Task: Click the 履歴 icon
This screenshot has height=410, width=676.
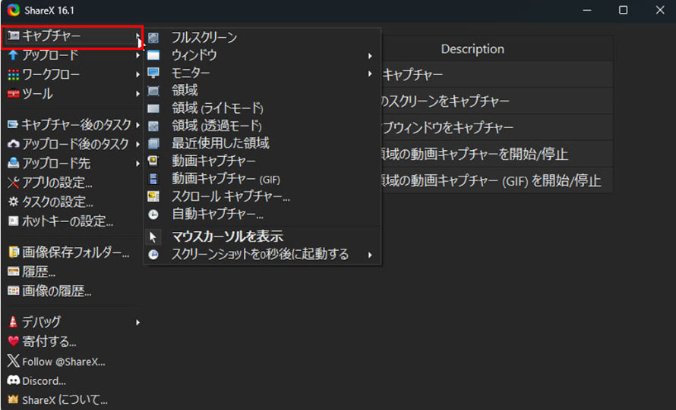Action: 14,271
